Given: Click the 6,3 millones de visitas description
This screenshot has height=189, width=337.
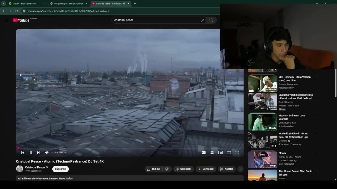Looking at the screenshot, I should [x=45, y=178].
